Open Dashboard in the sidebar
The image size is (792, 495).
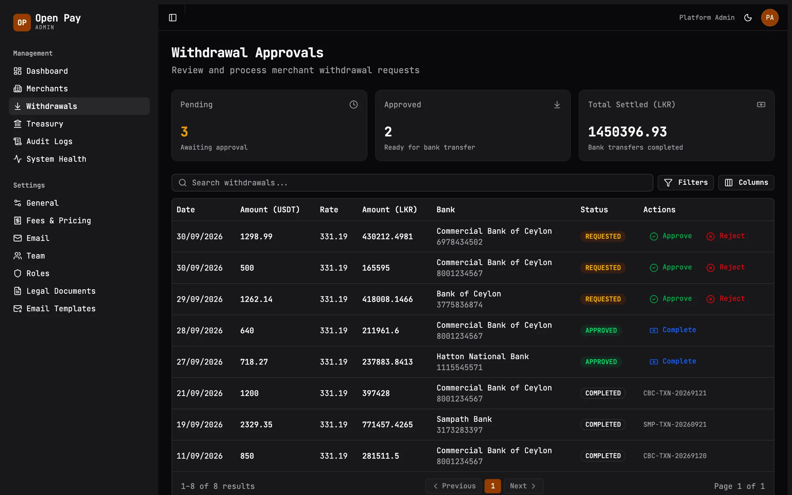(79, 71)
